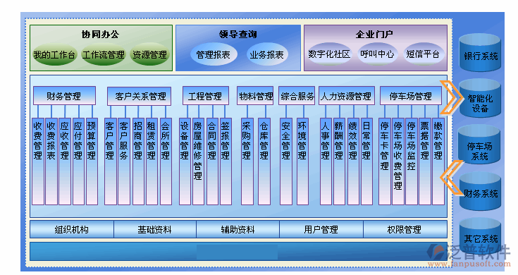Click the 应收管理 column
Screen dimensions: 518x275
click(65, 161)
